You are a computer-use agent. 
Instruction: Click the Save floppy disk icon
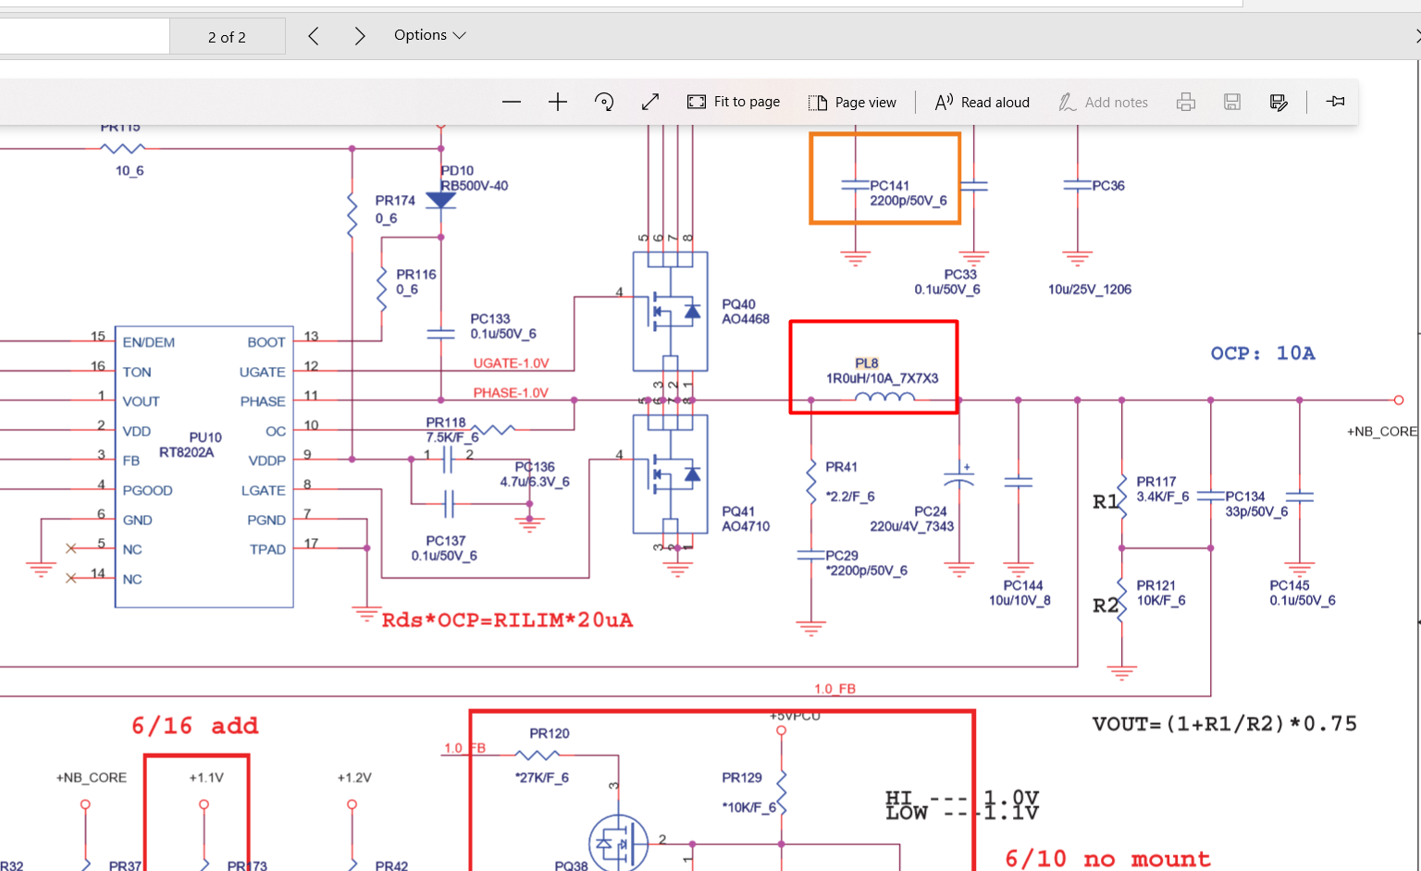point(1231,102)
